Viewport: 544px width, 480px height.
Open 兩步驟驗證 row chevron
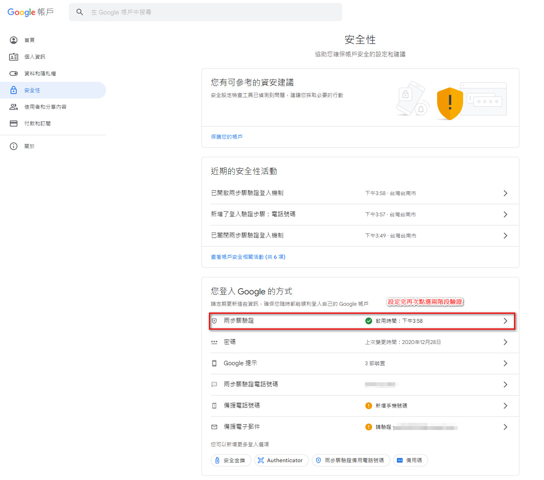pos(505,321)
